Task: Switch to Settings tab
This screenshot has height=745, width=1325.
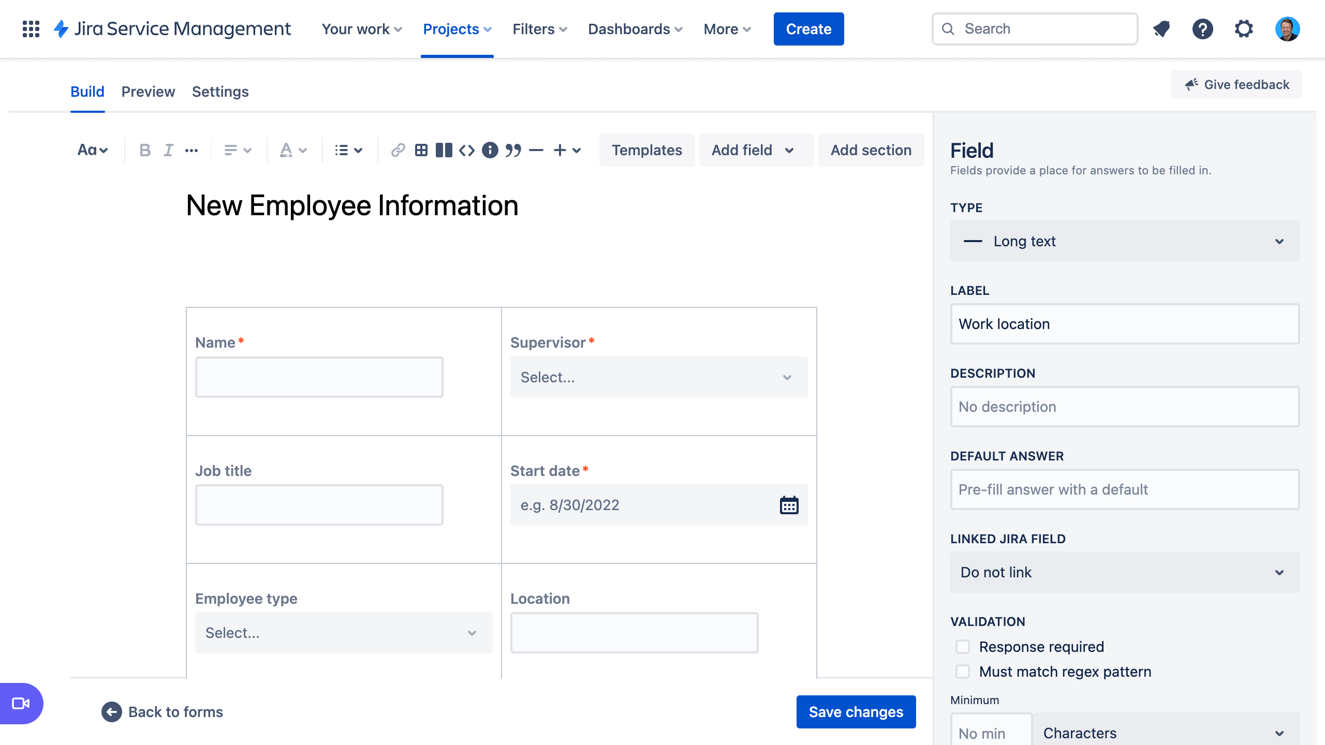Action: [220, 91]
